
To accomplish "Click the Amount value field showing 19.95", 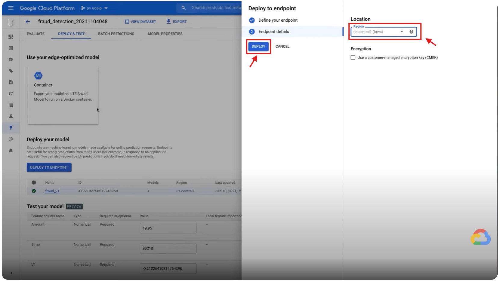I will [168, 228].
